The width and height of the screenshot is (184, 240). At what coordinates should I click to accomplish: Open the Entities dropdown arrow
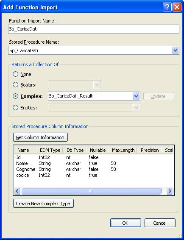click(x=136, y=108)
